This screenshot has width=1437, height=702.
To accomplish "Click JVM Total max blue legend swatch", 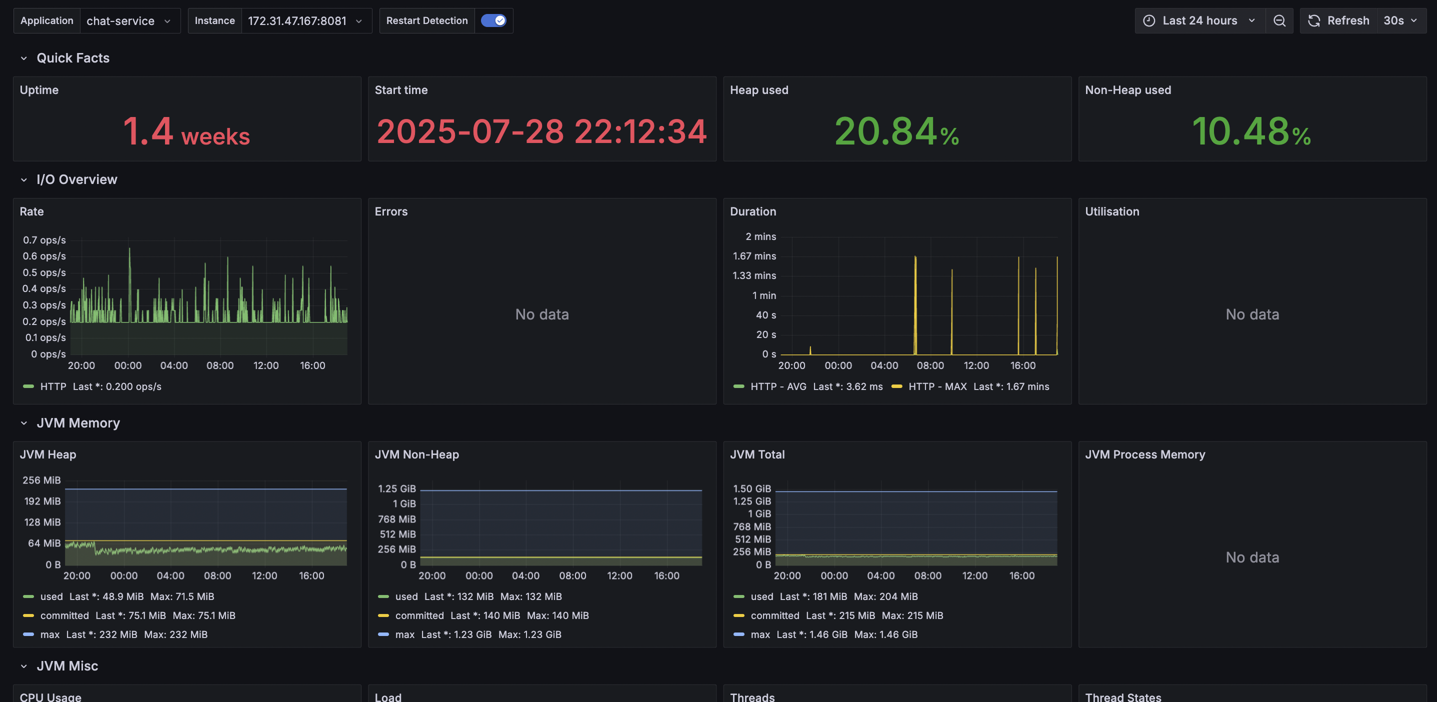I will pos(738,634).
